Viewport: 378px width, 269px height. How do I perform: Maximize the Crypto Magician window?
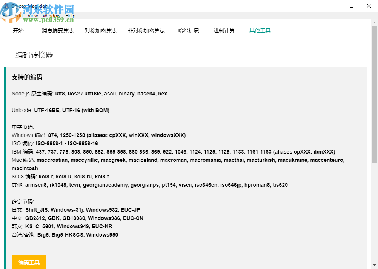click(x=352, y=6)
